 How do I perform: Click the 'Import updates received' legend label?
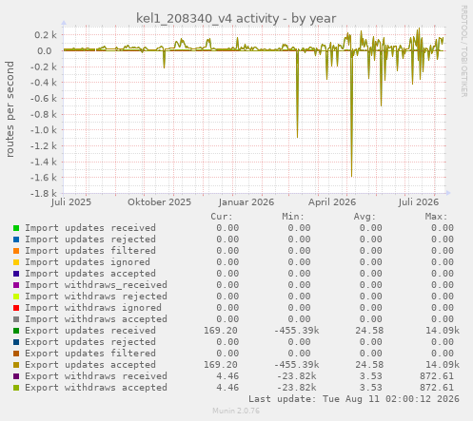(90, 228)
